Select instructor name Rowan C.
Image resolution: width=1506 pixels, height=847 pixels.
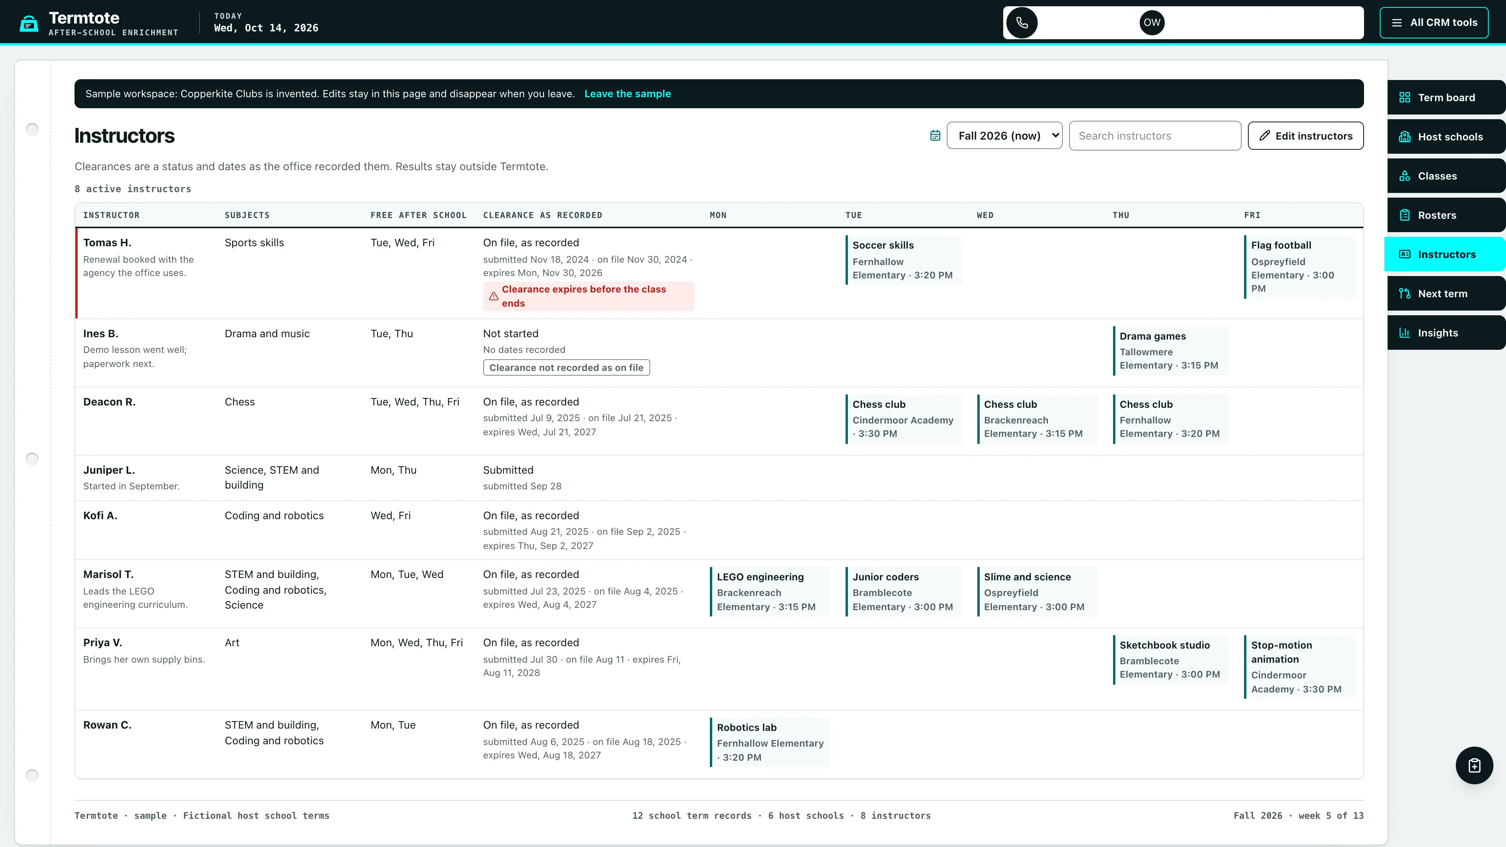pyautogui.click(x=107, y=725)
